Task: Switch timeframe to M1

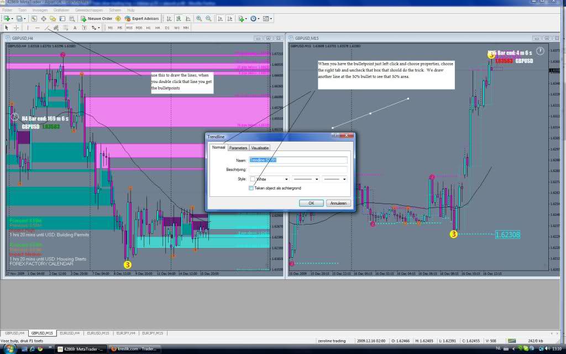Action: coord(111,28)
